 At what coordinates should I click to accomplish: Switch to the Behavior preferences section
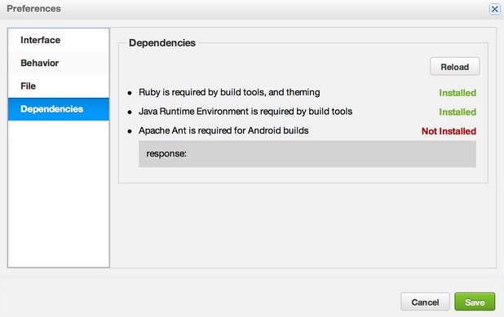click(x=59, y=63)
